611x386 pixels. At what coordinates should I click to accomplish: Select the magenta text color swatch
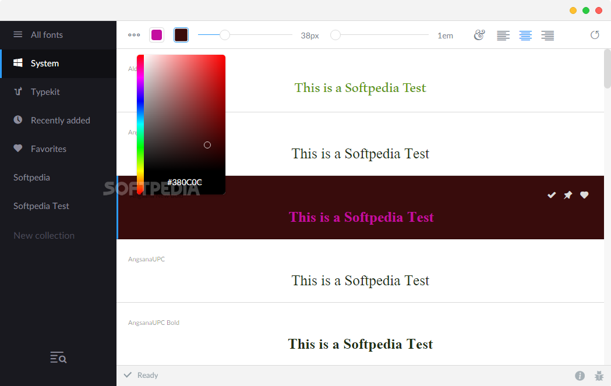point(157,35)
